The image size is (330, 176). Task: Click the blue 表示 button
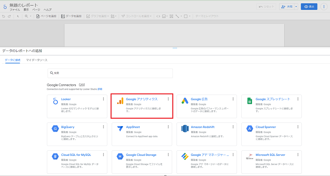pos(309,7)
